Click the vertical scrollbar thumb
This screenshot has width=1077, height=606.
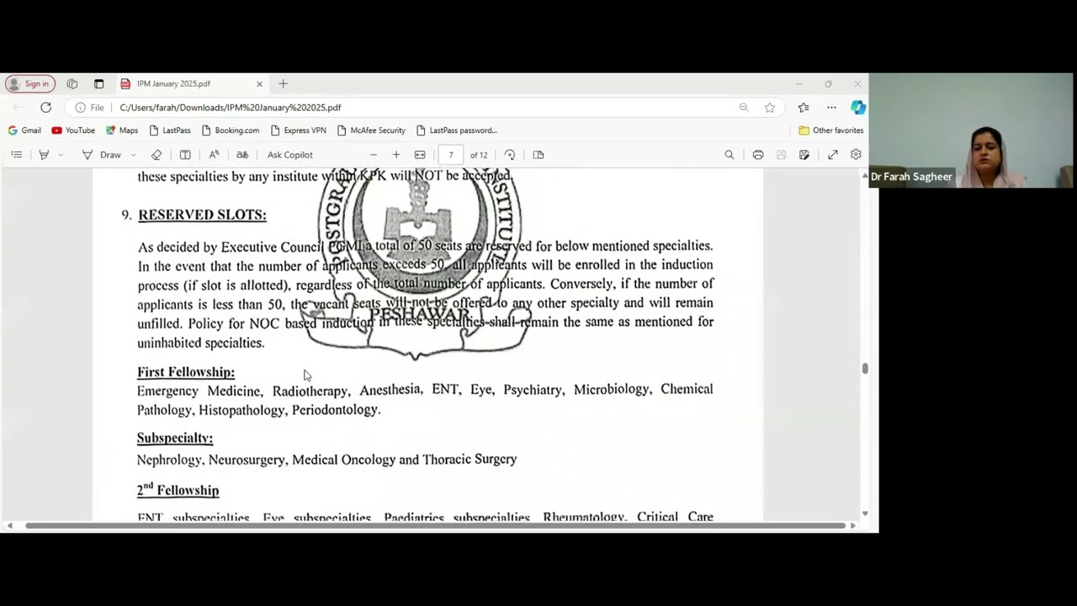(x=864, y=369)
